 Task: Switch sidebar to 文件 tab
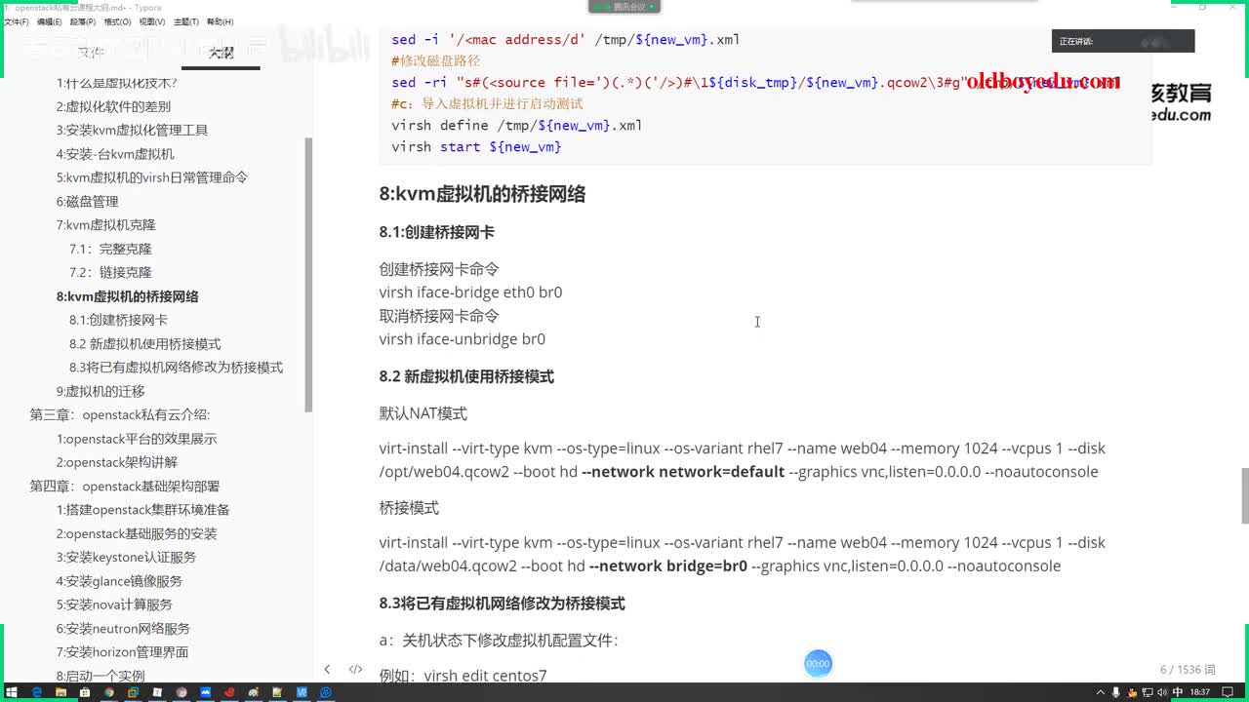[x=90, y=53]
